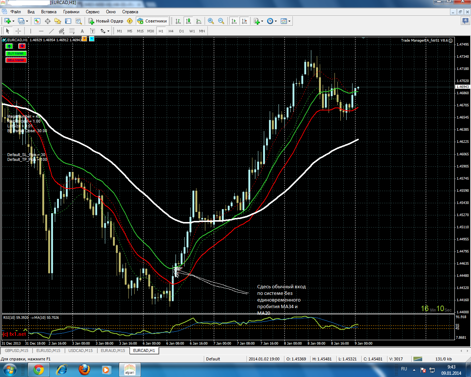Expand the arrows objects dropdown arrow
The width and height of the screenshot is (471, 377).
pyautogui.click(x=109, y=31)
